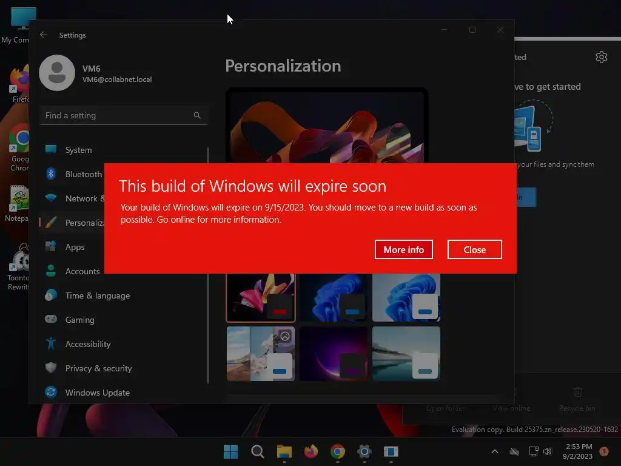Close the Windows build expiry warning
Viewport: 621px width, 466px height.
[x=474, y=249]
